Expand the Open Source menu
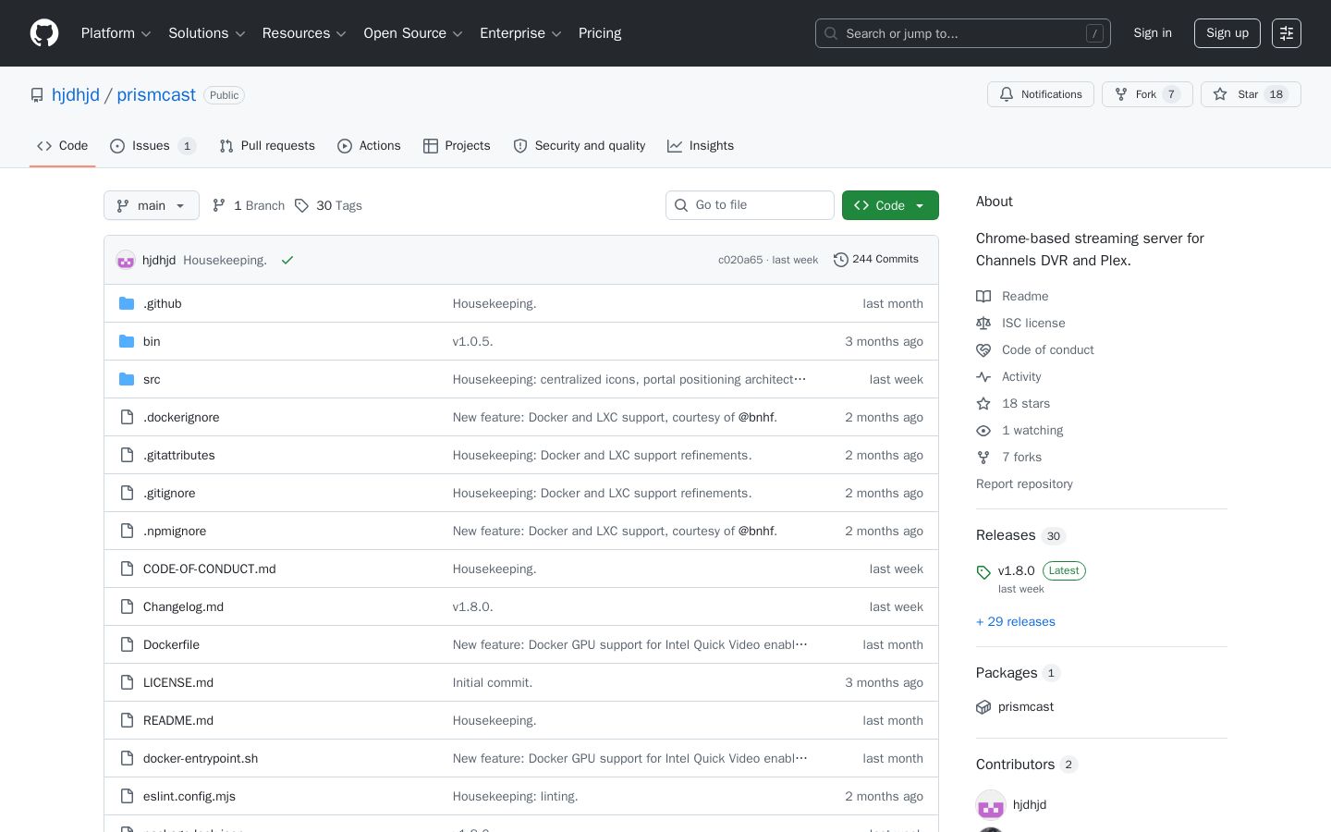This screenshot has height=832, width=1331. [x=412, y=33]
